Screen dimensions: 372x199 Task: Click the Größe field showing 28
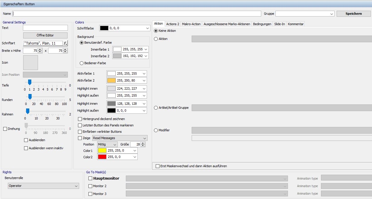coord(135,144)
